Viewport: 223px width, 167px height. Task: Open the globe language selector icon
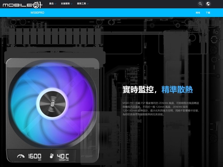(208, 4)
